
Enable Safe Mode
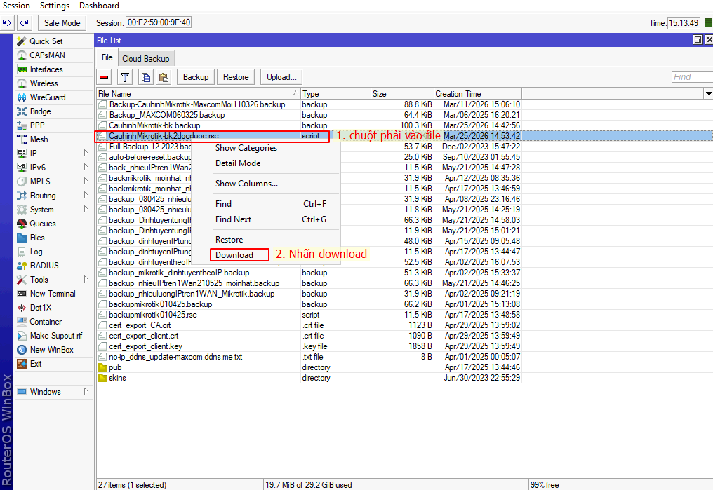tap(61, 22)
